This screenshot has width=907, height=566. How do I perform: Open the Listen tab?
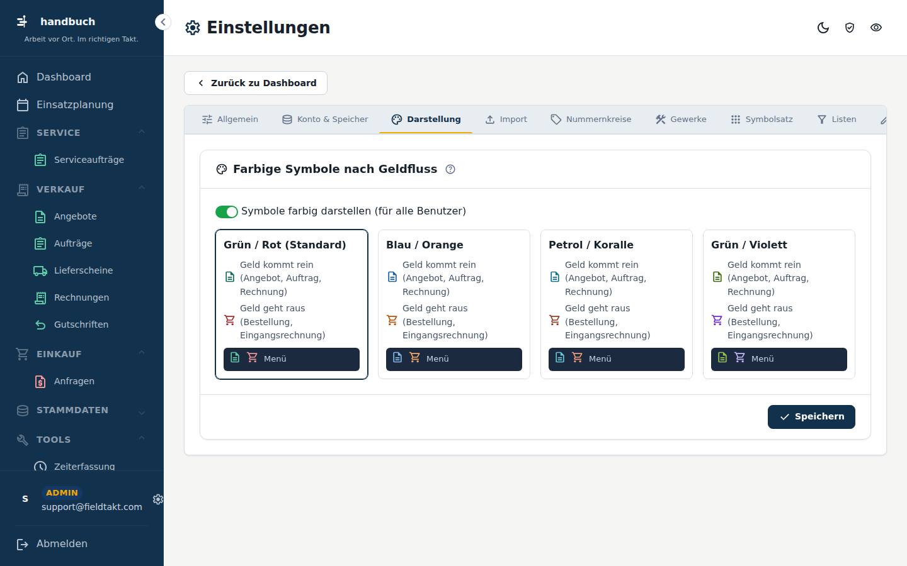(x=836, y=119)
